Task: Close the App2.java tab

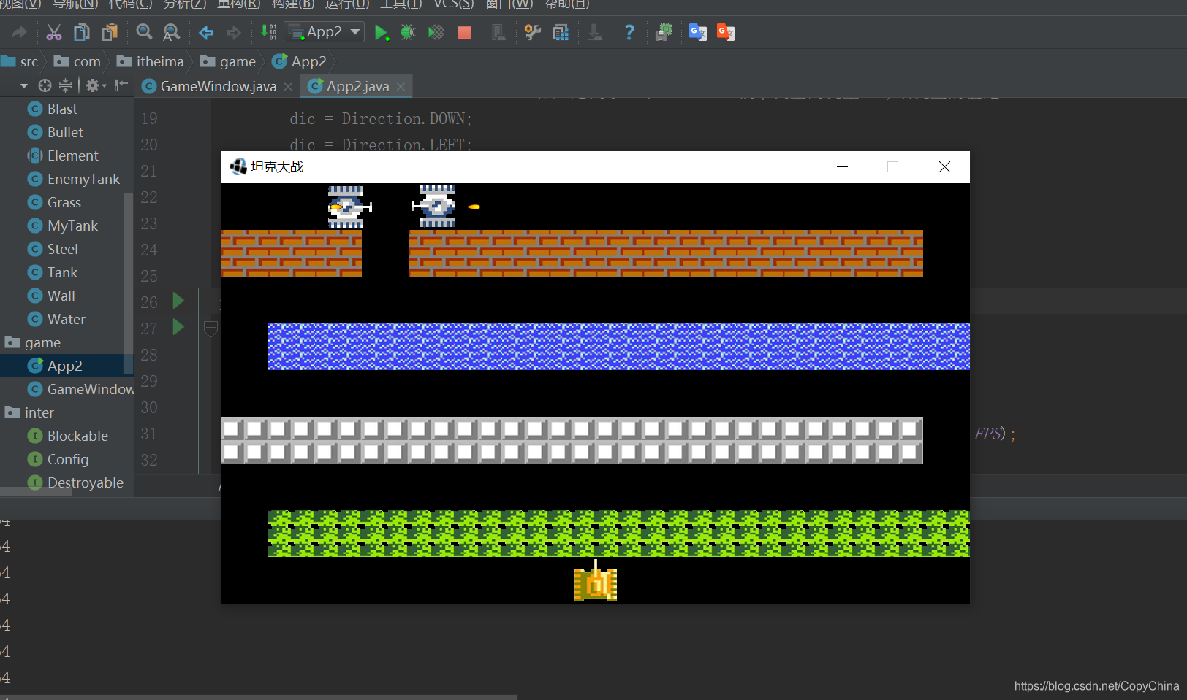Action: click(x=401, y=87)
